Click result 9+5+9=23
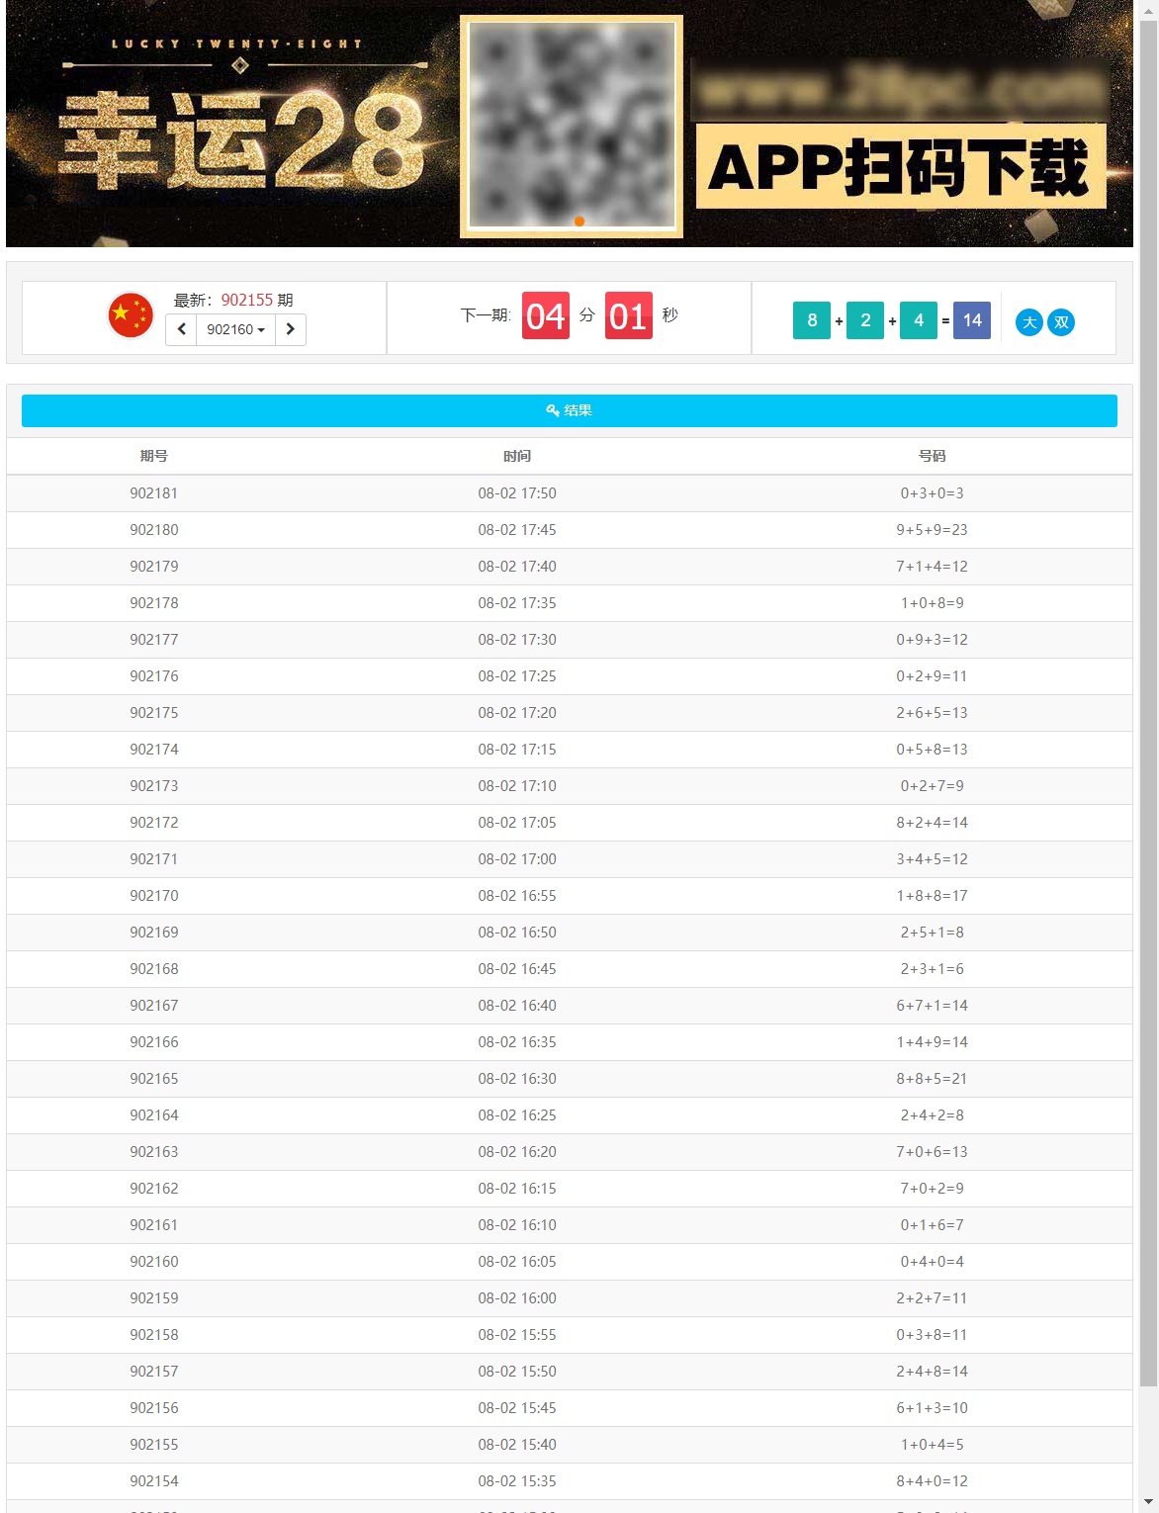 point(933,530)
